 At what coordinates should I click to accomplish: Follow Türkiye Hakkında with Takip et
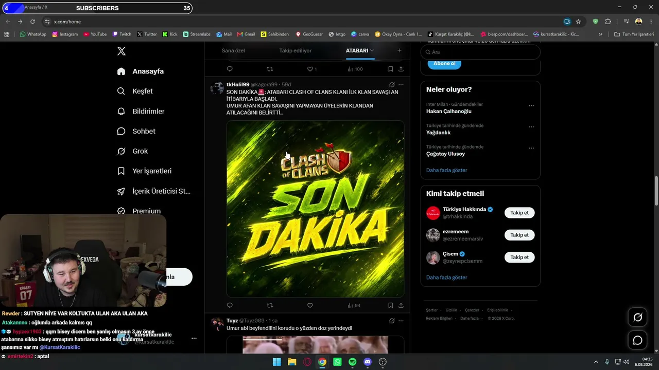pos(519,213)
